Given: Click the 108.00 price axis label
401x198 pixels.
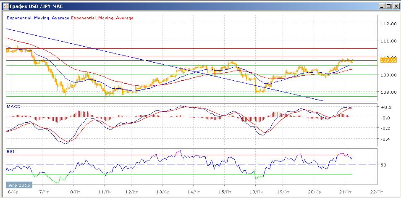Looking at the screenshot, I should pos(388,92).
